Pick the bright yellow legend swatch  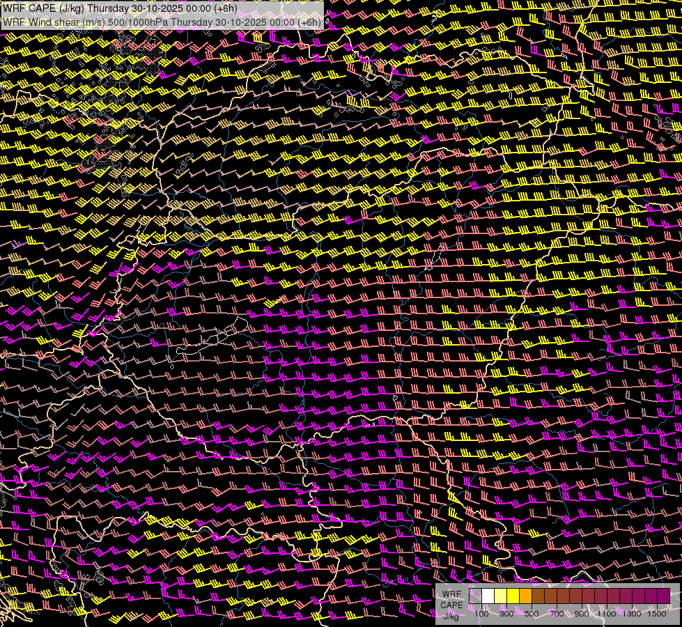tap(513, 596)
